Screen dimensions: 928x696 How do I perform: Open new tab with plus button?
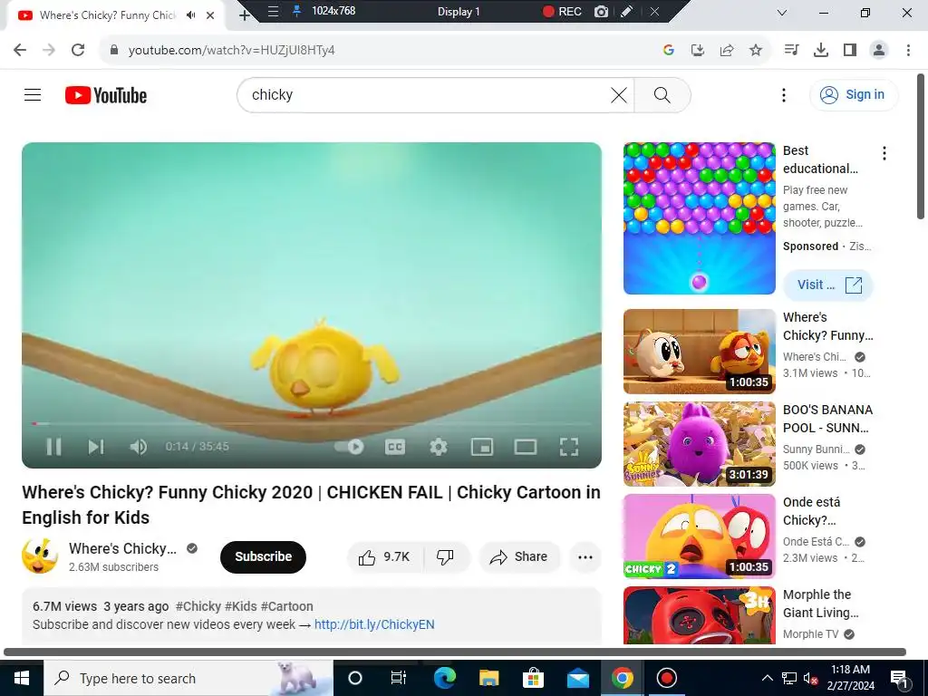[x=245, y=15]
